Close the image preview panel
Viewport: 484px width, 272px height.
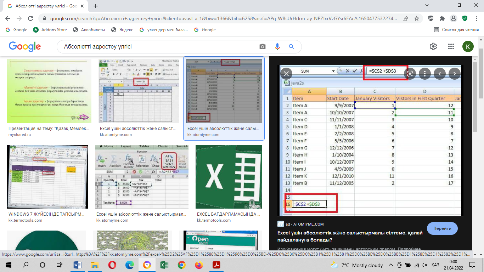coord(286,74)
